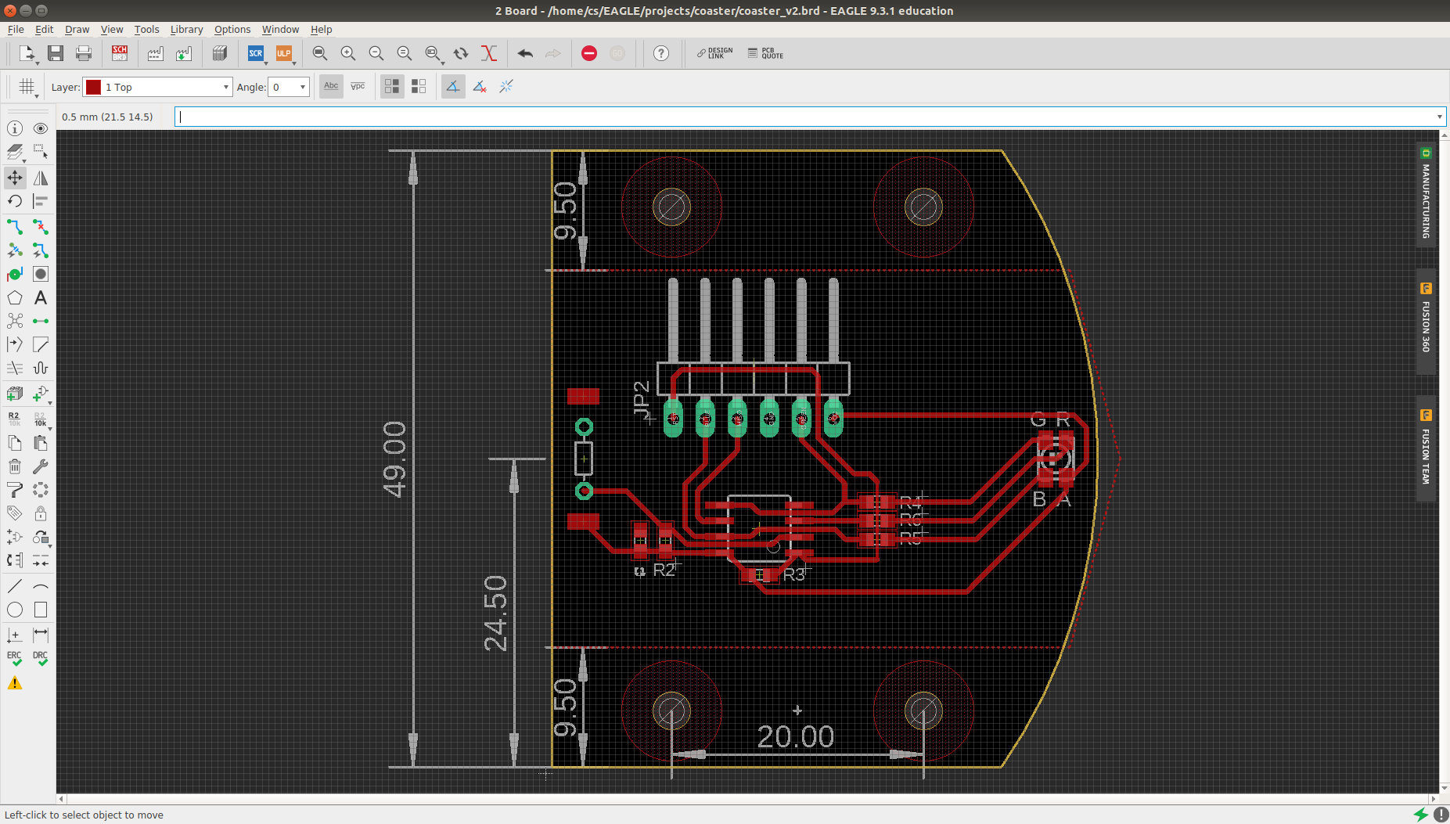This screenshot has width=1450, height=824.
Task: Click the Design Link button
Action: click(x=714, y=53)
